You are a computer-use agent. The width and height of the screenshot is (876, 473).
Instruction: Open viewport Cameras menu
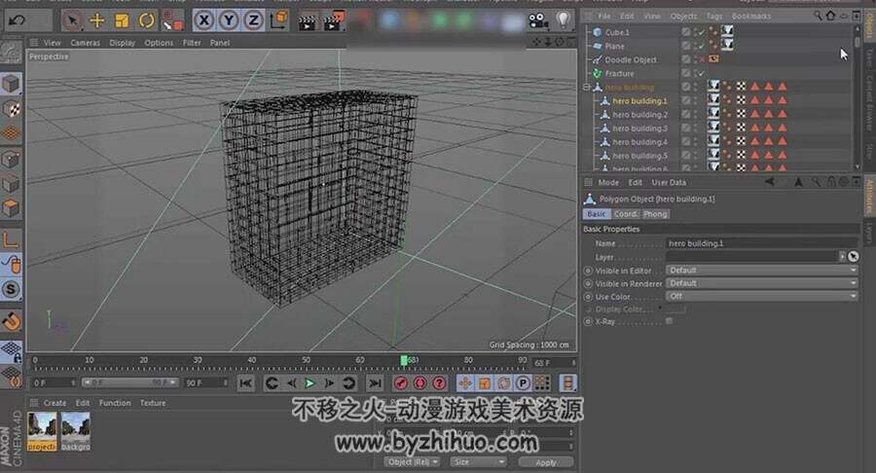(85, 43)
